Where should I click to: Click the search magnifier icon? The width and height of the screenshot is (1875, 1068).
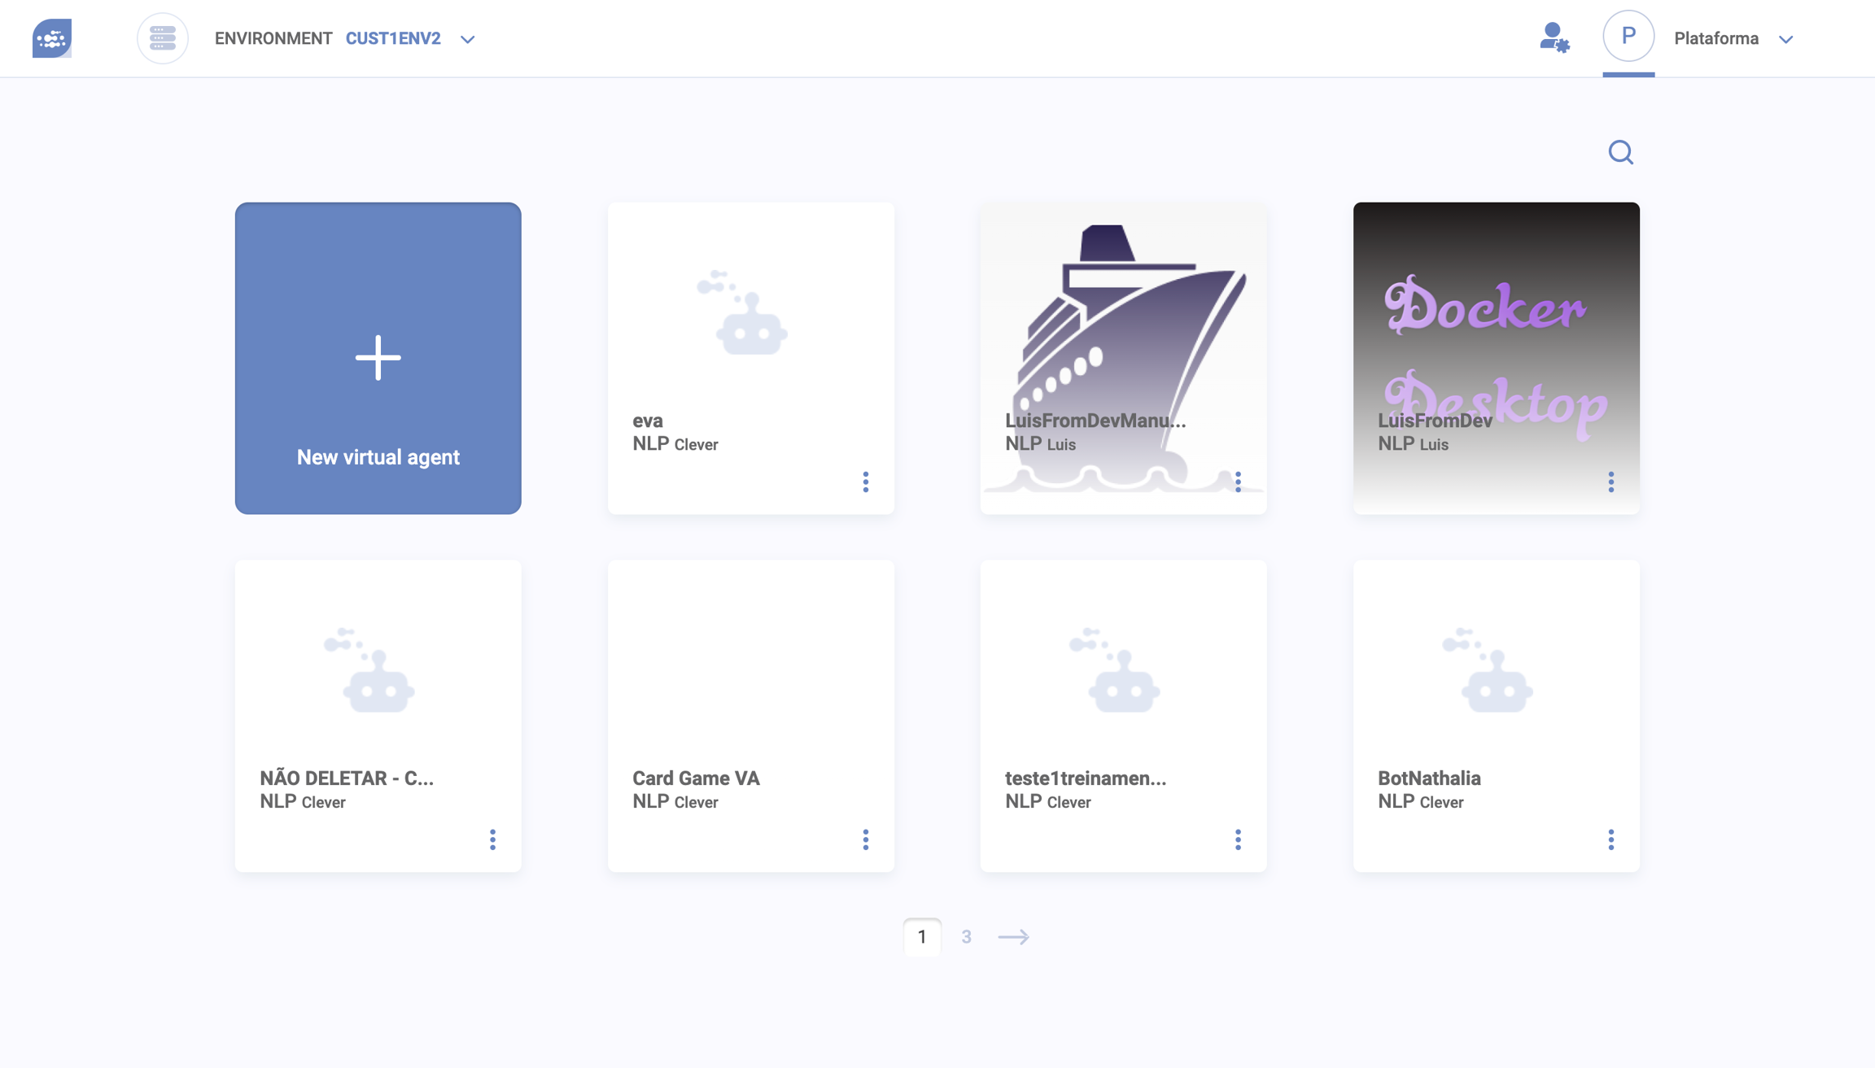[x=1620, y=152]
